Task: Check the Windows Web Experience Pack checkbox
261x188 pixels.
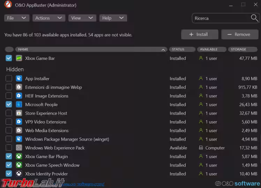Action: [x=9, y=148]
